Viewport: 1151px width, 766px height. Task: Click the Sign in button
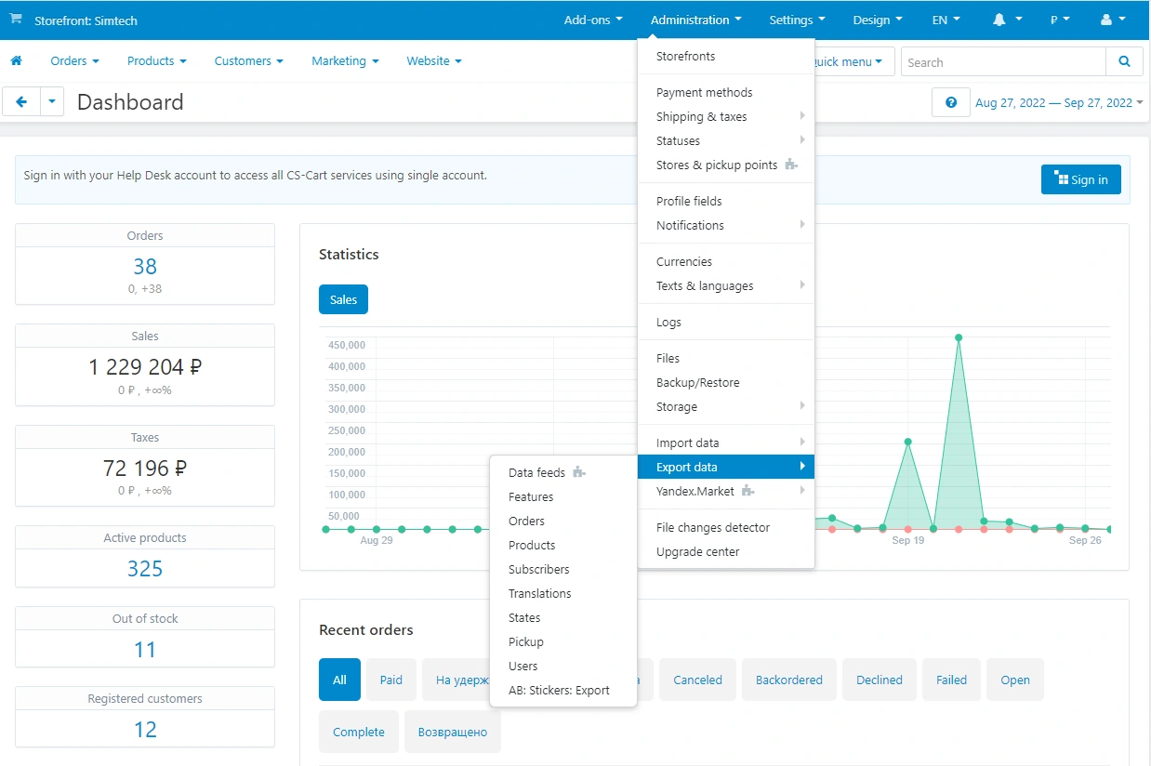click(1080, 179)
